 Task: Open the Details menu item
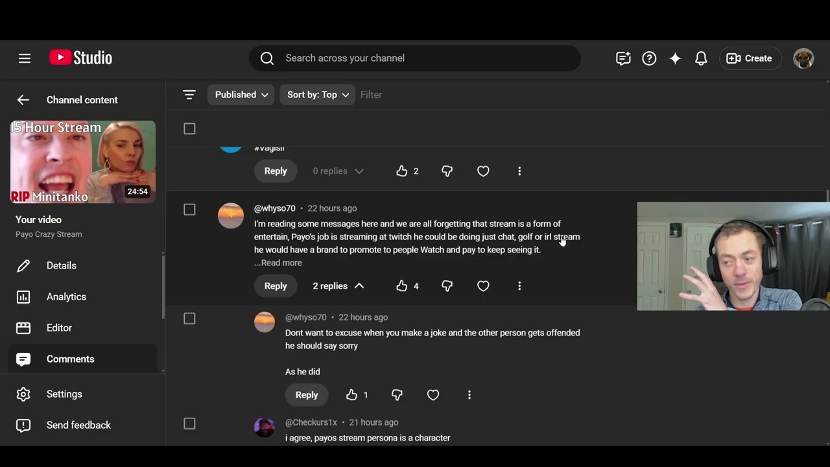pos(82,266)
